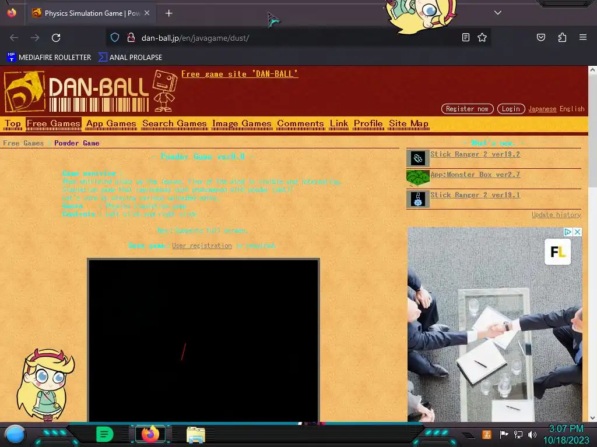Click Monster Box green thumbnail
This screenshot has width=597, height=447.
click(x=418, y=178)
